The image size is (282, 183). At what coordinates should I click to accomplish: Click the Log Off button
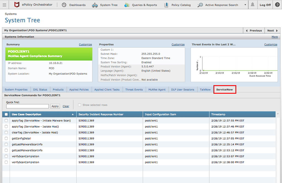(265, 5)
